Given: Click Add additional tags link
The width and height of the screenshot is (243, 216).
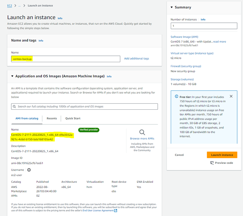Looking at the screenshot, I should 136,58.
